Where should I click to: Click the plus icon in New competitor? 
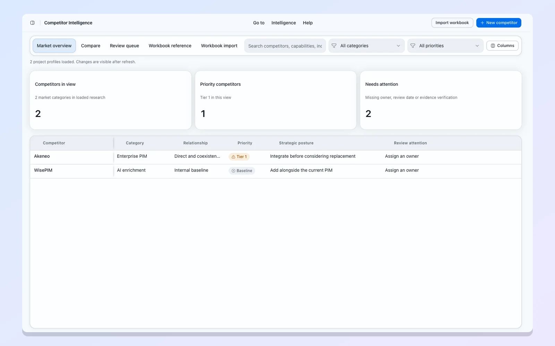click(x=482, y=23)
